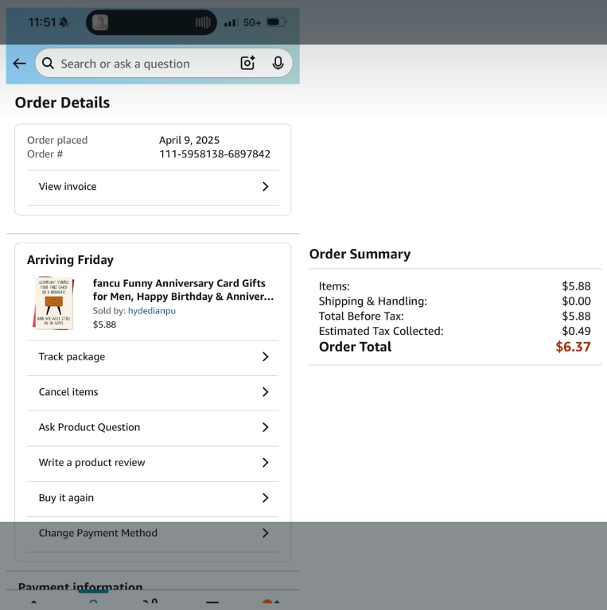Open camera lens visual search

pyautogui.click(x=247, y=64)
